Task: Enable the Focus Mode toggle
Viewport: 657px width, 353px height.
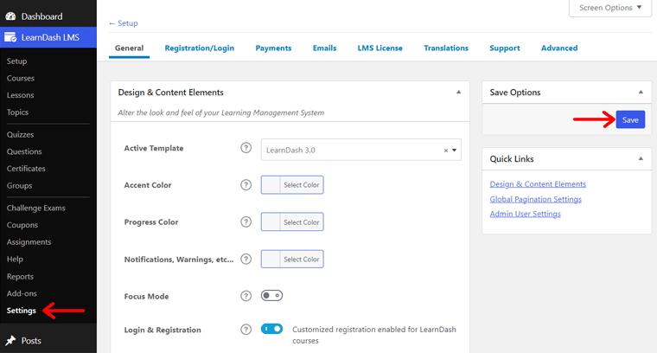Action: click(x=272, y=296)
